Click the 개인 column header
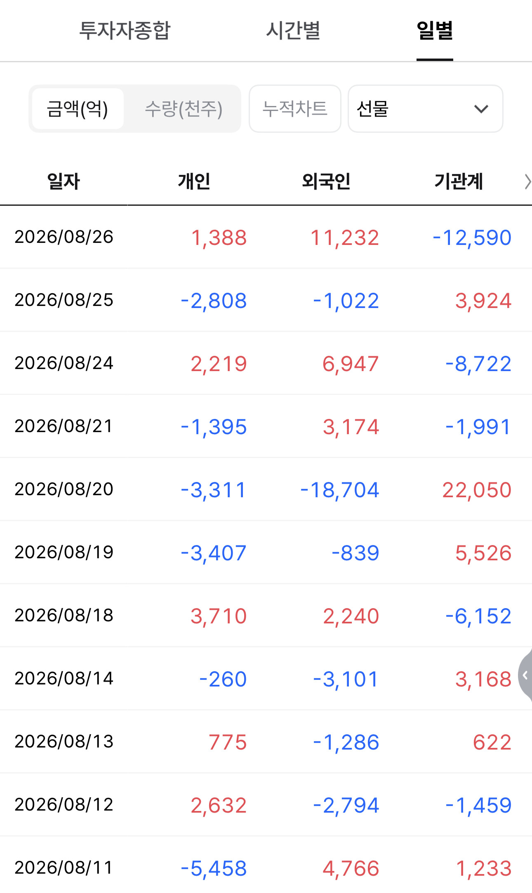Screen dimensions: 532x893 (194, 181)
